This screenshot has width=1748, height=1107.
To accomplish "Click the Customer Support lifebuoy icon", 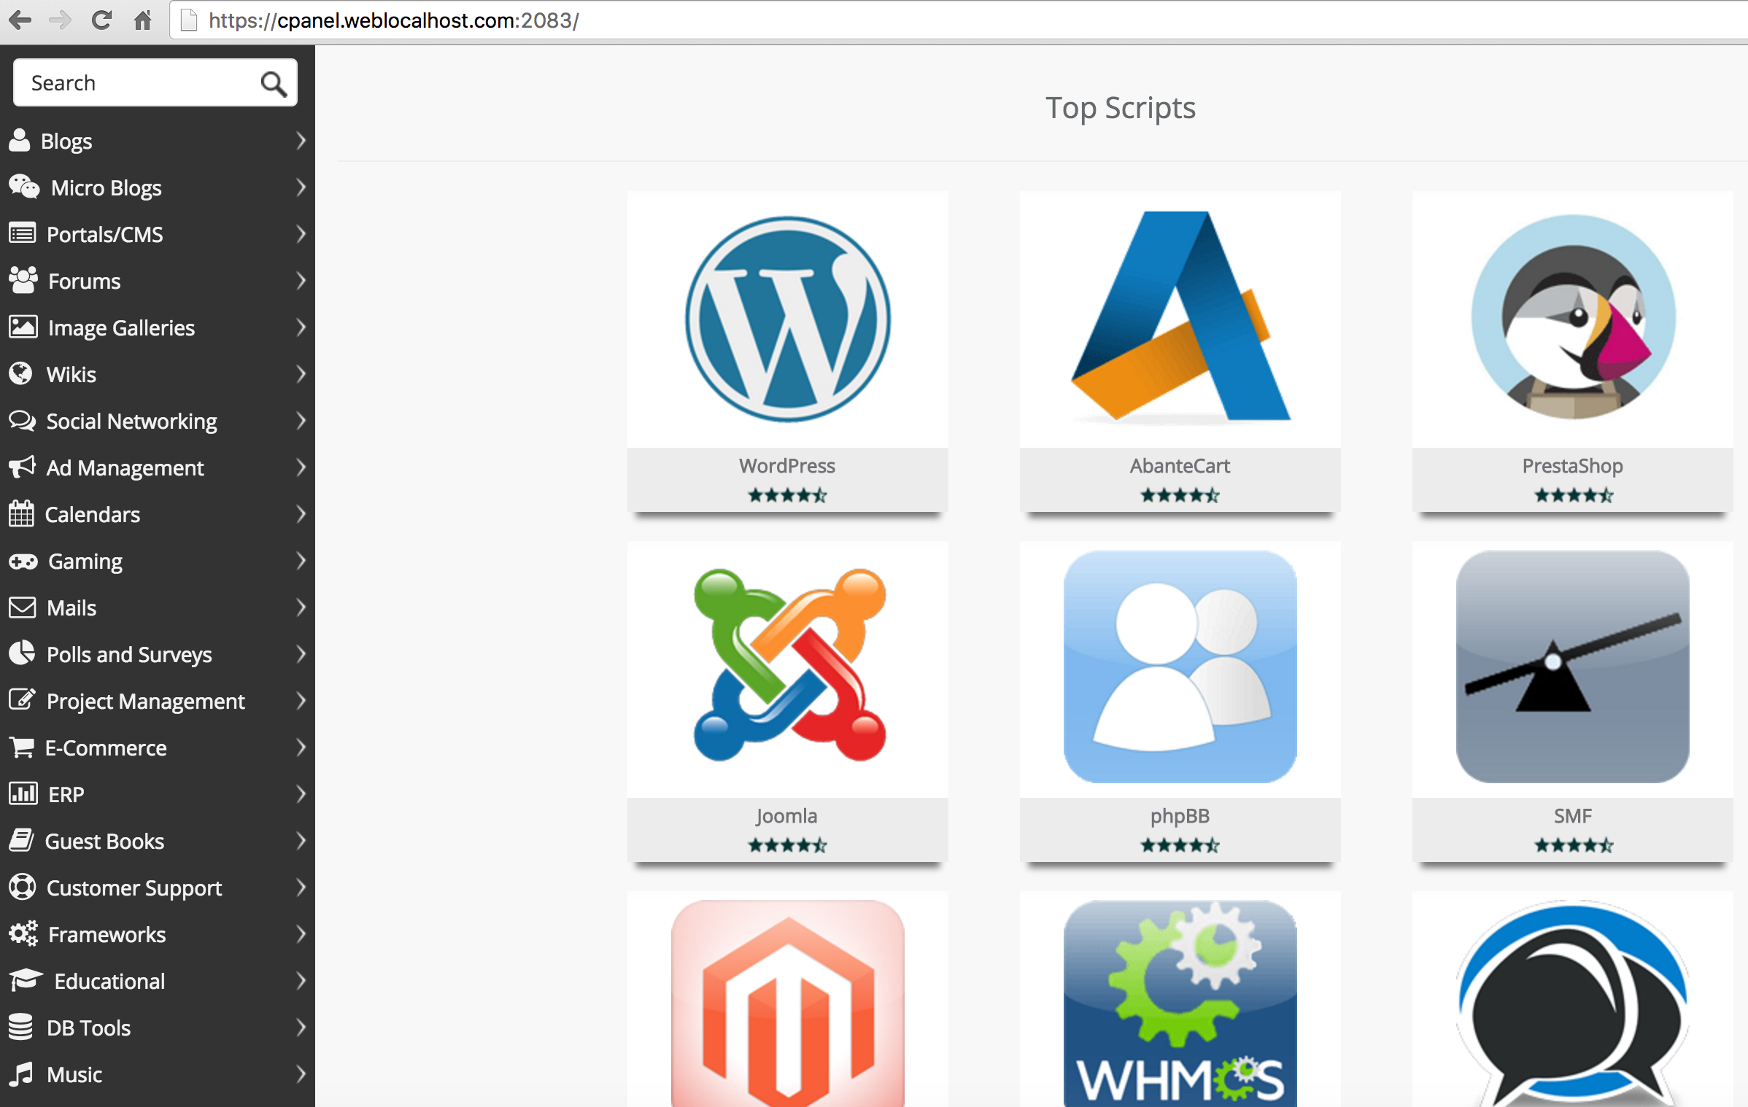I will 23,887.
